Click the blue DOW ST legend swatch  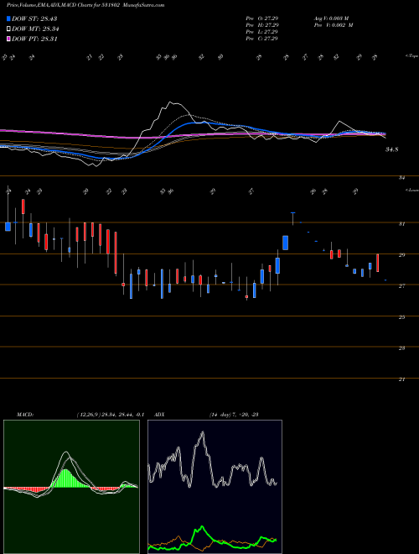click(8, 18)
